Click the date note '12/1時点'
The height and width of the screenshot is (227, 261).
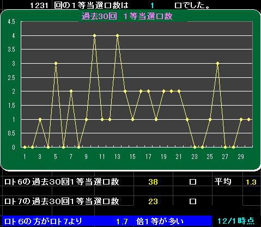point(236,221)
